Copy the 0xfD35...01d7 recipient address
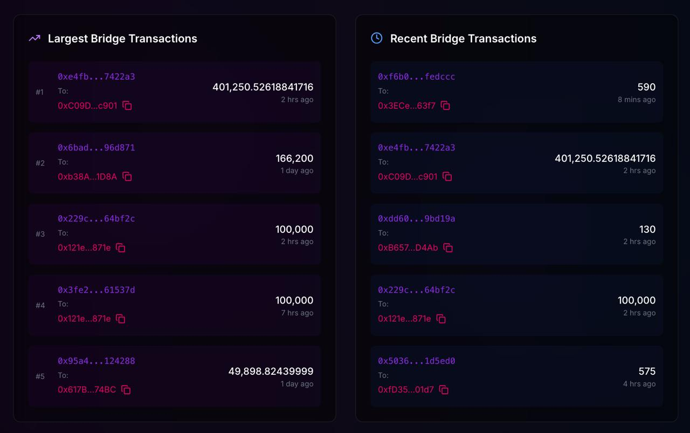The width and height of the screenshot is (690, 433). point(444,390)
